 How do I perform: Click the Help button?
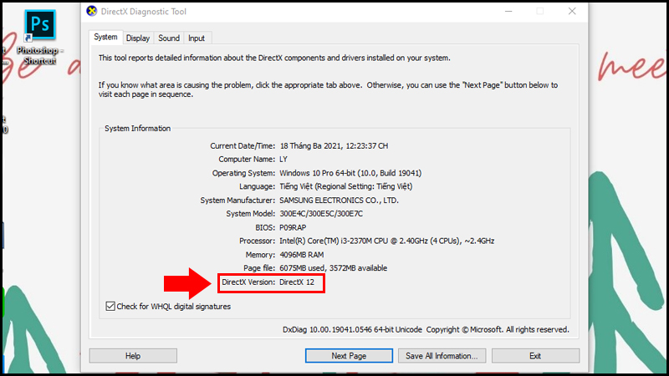133,356
